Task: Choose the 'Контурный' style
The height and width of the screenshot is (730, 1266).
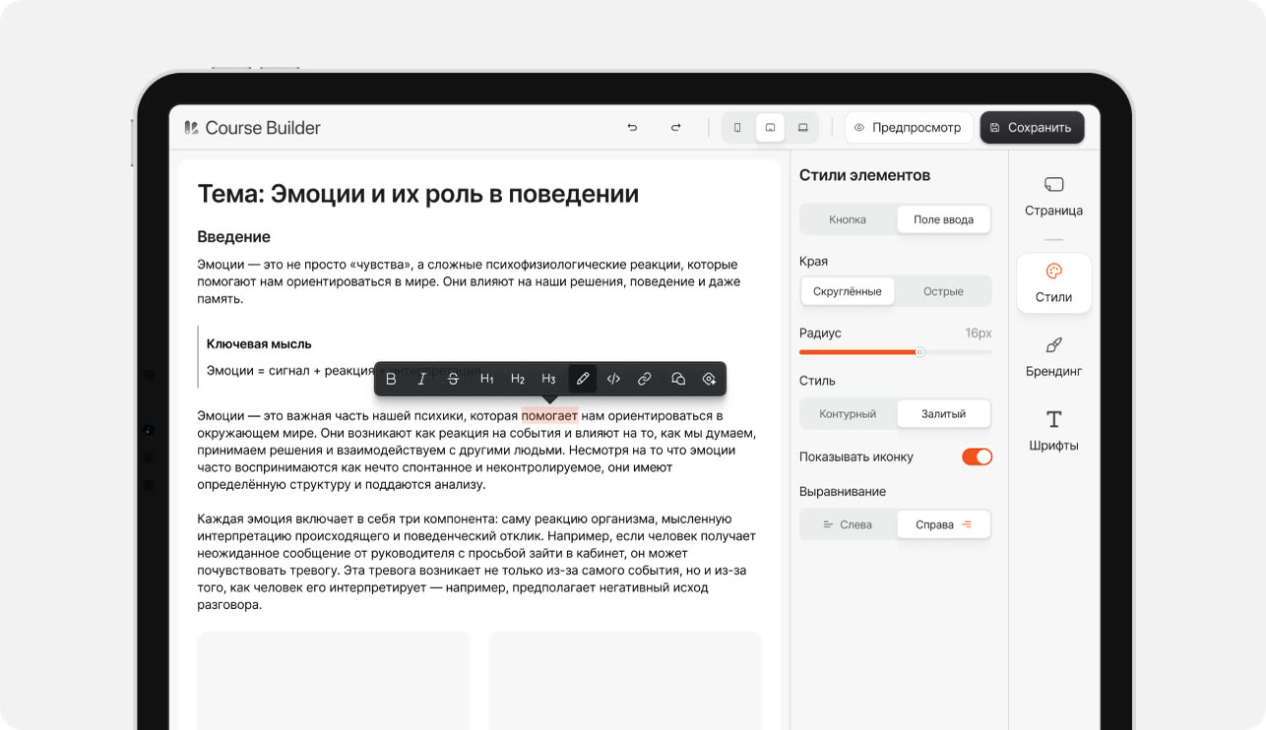Action: click(848, 414)
